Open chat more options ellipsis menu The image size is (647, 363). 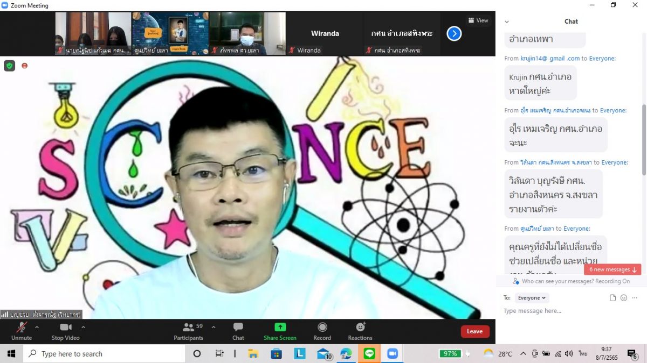point(635,298)
